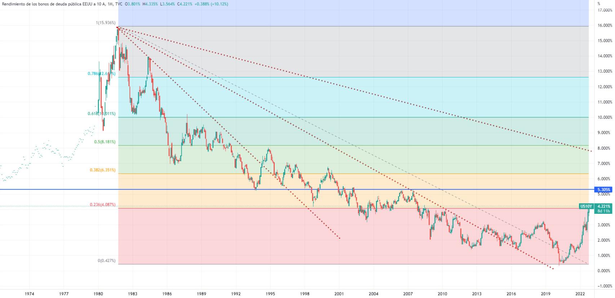Select the blue 5.305% price label
The width and height of the screenshot is (615, 298).
603,190
